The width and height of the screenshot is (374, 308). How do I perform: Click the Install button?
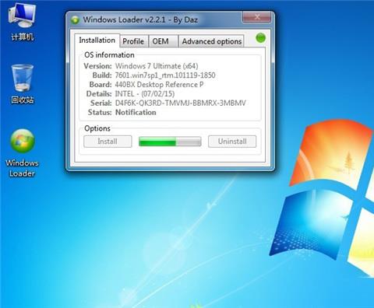[108, 142]
